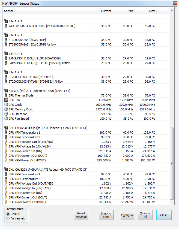Viewport: 179px width, 229px height.
Task: Select the 177.500 A maximum current value
Action: (148, 156)
